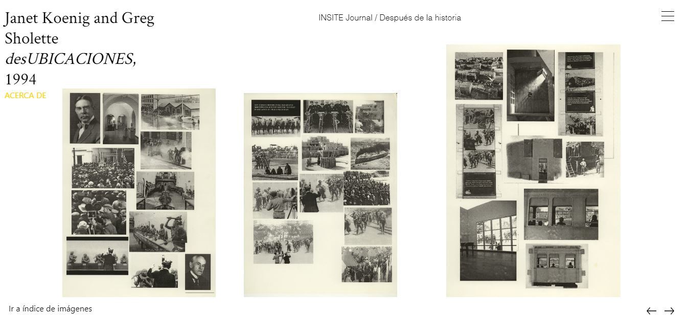This screenshot has height=315, width=687.
Task: View the first collage with portraits and crowds
Action: click(139, 193)
